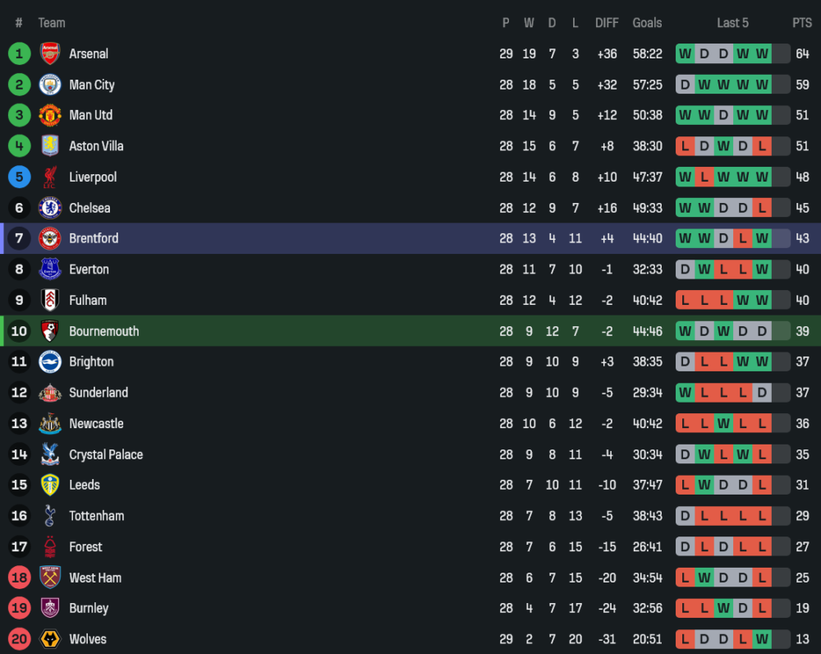This screenshot has width=821, height=654.
Task: Click Man Utd's grey D form badge
Action: point(723,115)
